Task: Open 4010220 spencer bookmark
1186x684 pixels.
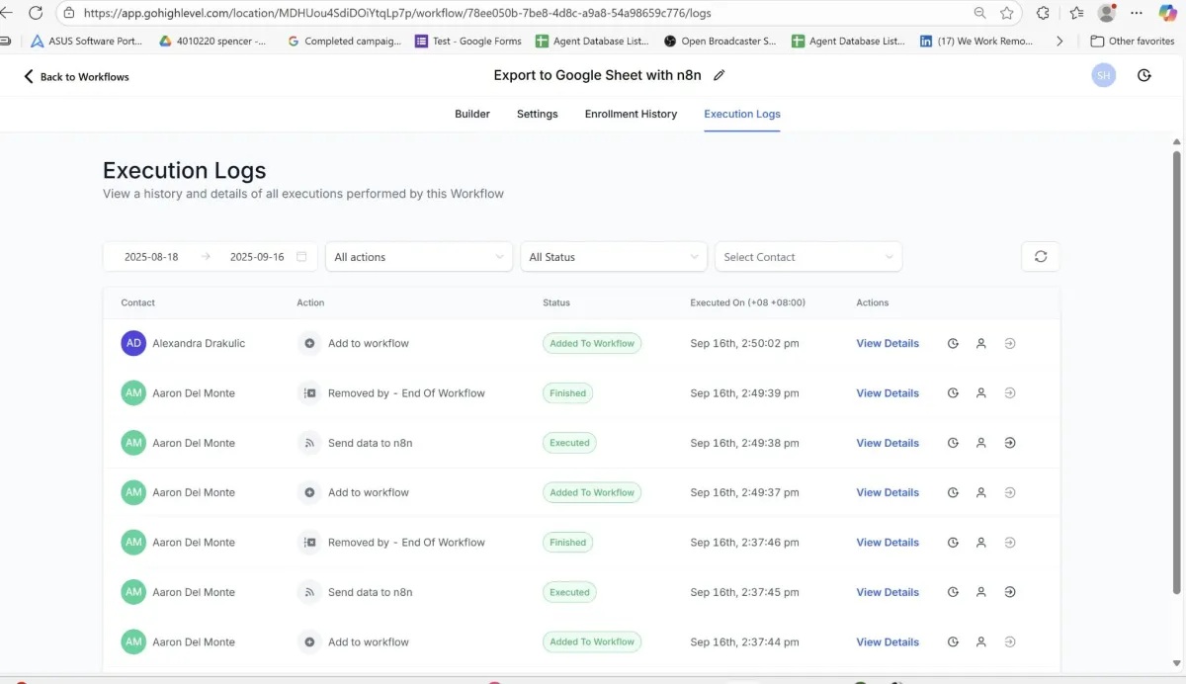Action: point(212,42)
